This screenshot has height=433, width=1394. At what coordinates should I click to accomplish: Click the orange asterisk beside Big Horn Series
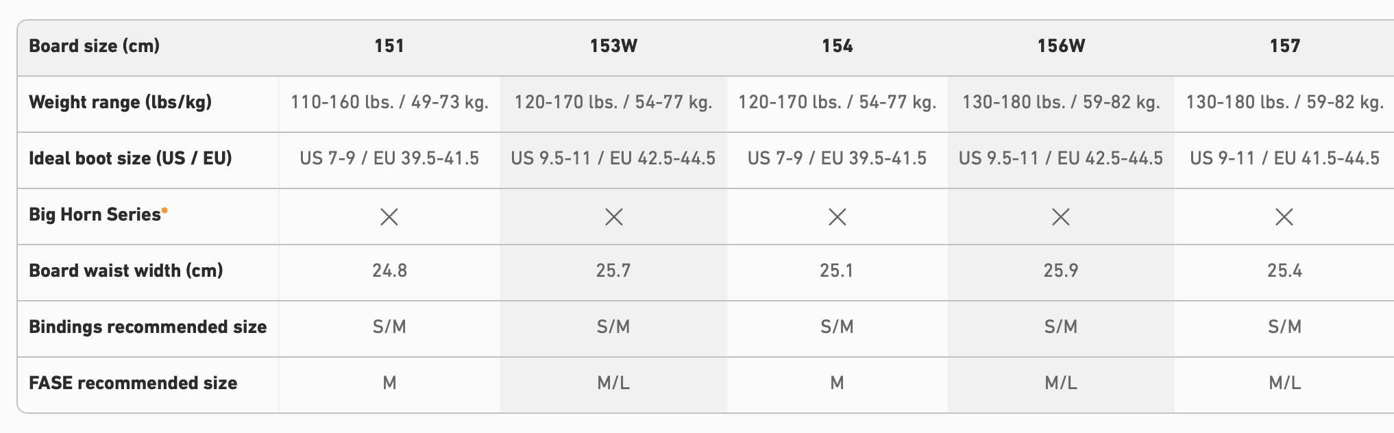click(164, 211)
